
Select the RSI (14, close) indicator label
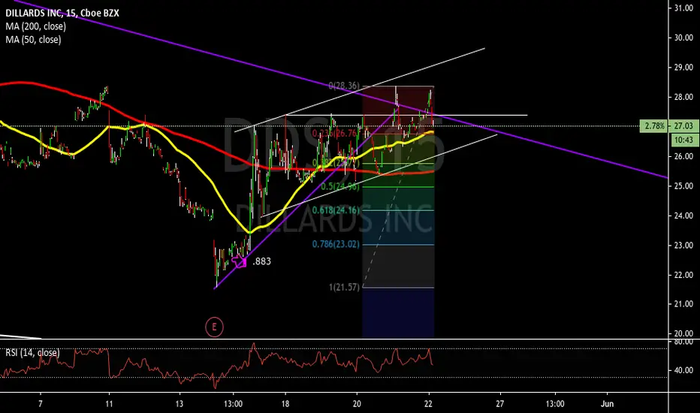[x=32, y=353]
